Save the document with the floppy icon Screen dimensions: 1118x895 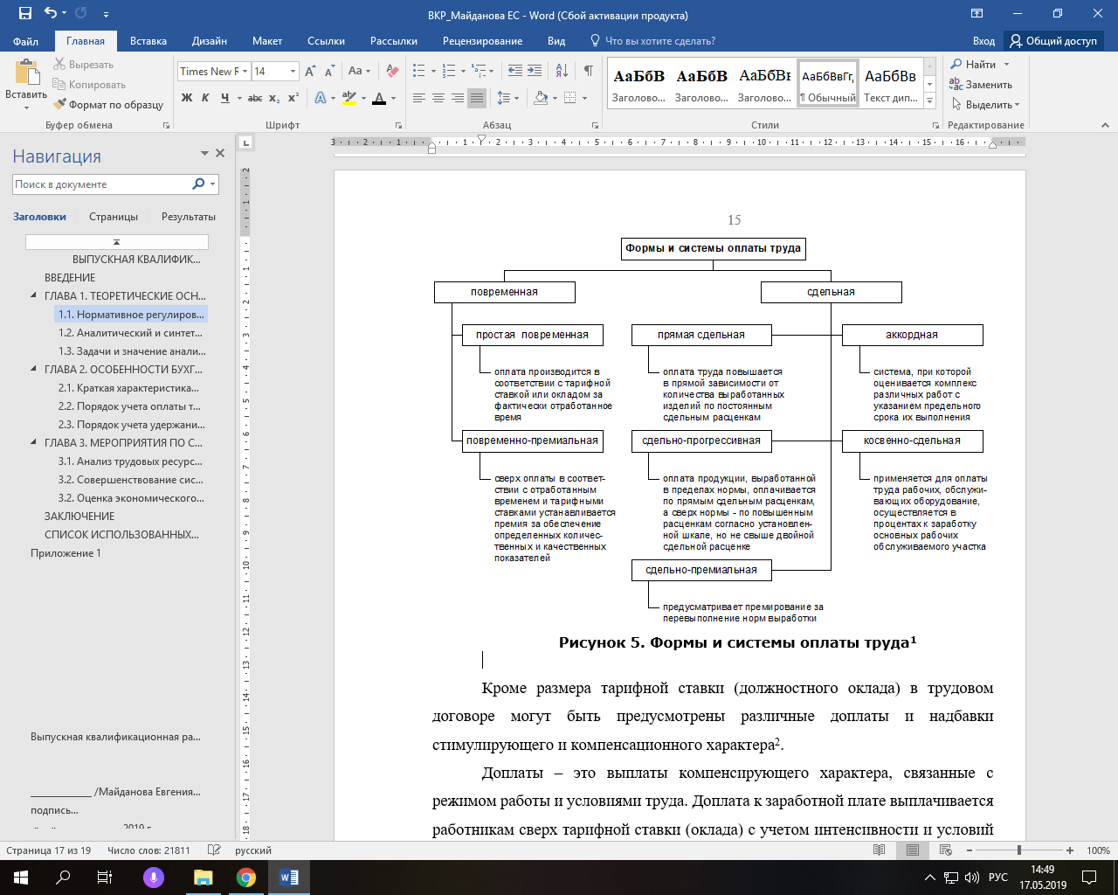pos(24,14)
